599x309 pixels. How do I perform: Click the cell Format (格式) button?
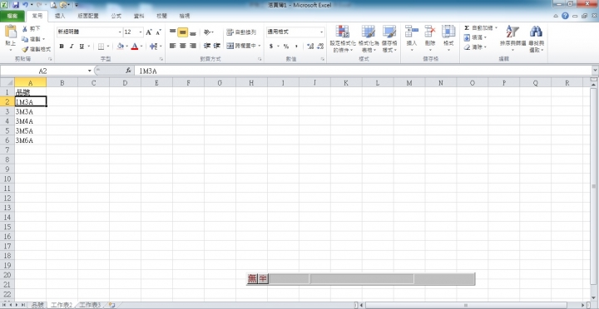pos(448,39)
